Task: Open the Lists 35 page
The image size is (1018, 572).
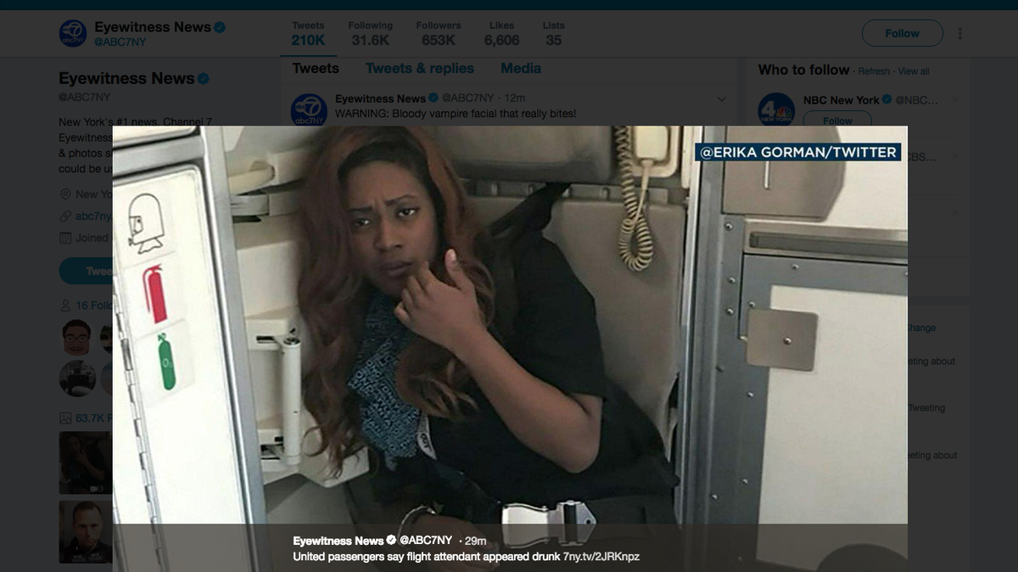Action: point(554,33)
